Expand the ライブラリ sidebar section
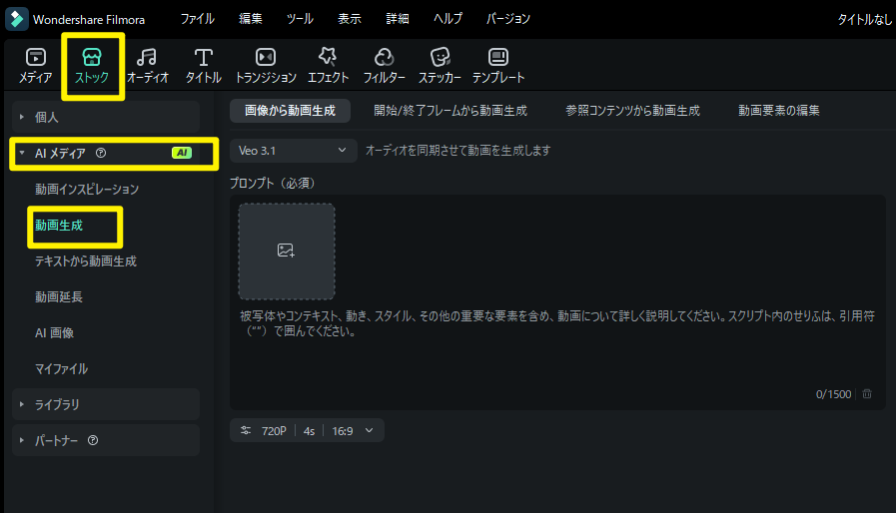This screenshot has height=513, width=896. (x=106, y=404)
